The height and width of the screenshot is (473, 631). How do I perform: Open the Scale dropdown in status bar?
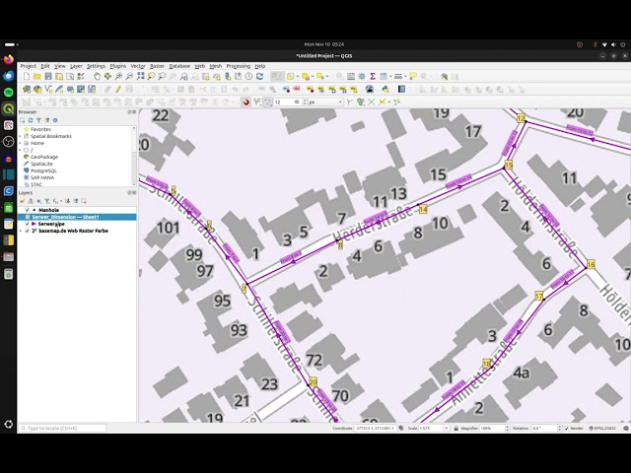coord(446,429)
